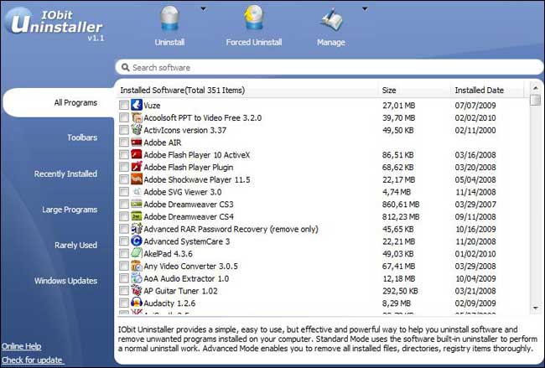Screen dimensions: 545x368
Task: Click in the Search software field
Action: tap(327, 67)
